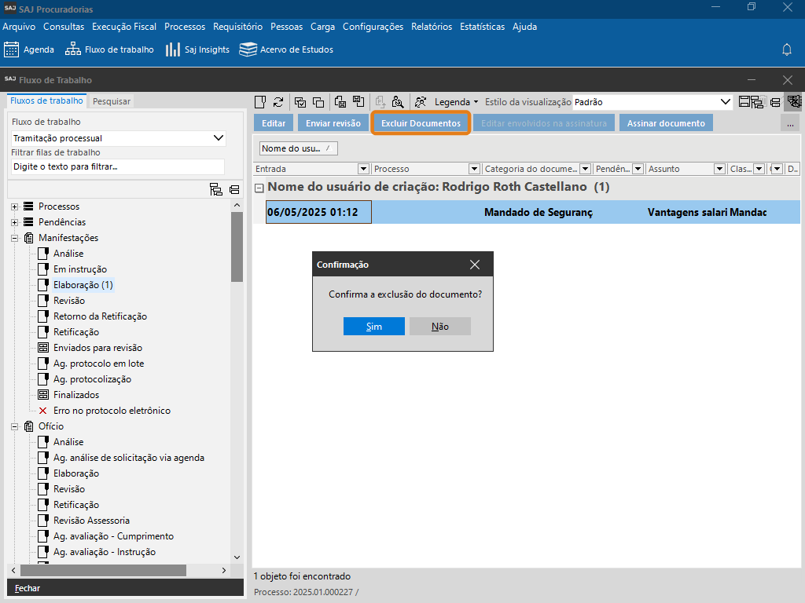Screen dimensions: 805x603
Task: Open the Agenda calendar icon
Action: [x=11, y=49]
